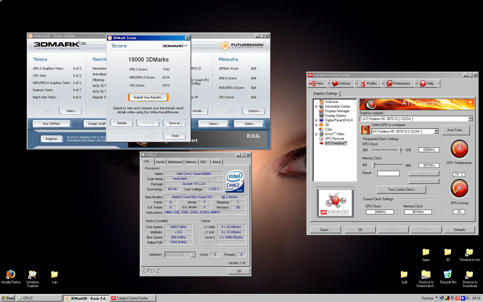Expand the 3D tree node
Image resolution: width=483 pixels, height=302 pixels.
[x=316, y=125]
